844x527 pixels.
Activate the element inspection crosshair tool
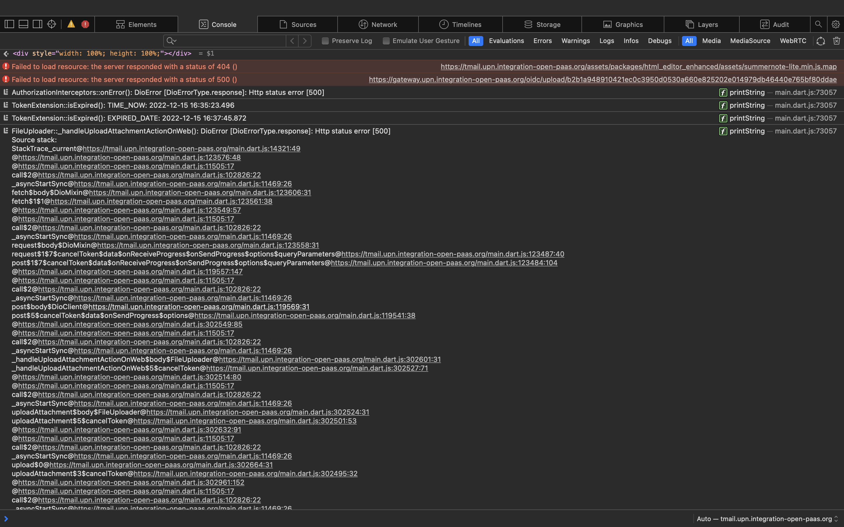52,24
